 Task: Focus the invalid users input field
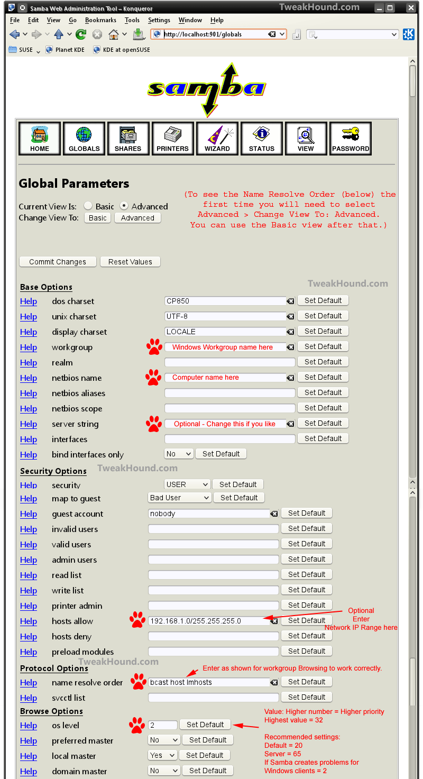(214, 529)
